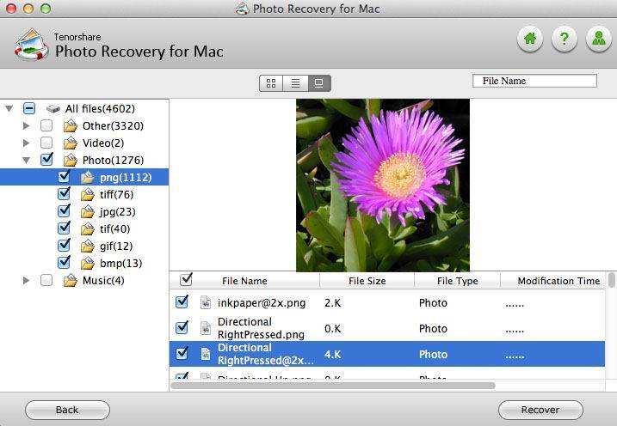Click the gif folder icon

click(x=88, y=246)
